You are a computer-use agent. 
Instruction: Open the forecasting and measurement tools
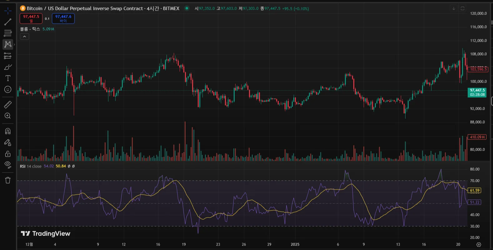[x=8, y=56]
